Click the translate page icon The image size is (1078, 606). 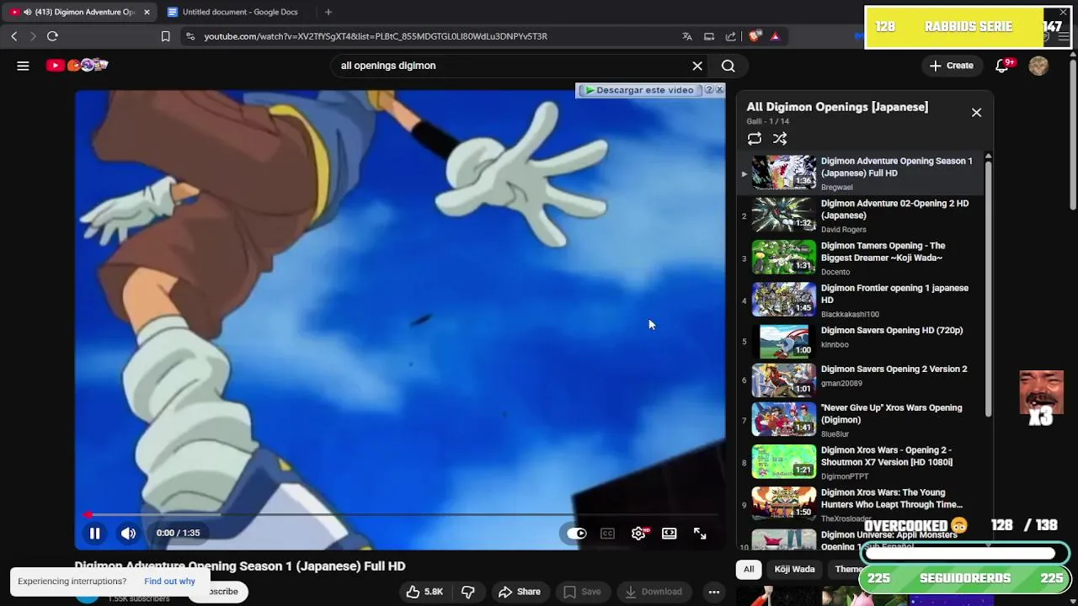(x=687, y=36)
